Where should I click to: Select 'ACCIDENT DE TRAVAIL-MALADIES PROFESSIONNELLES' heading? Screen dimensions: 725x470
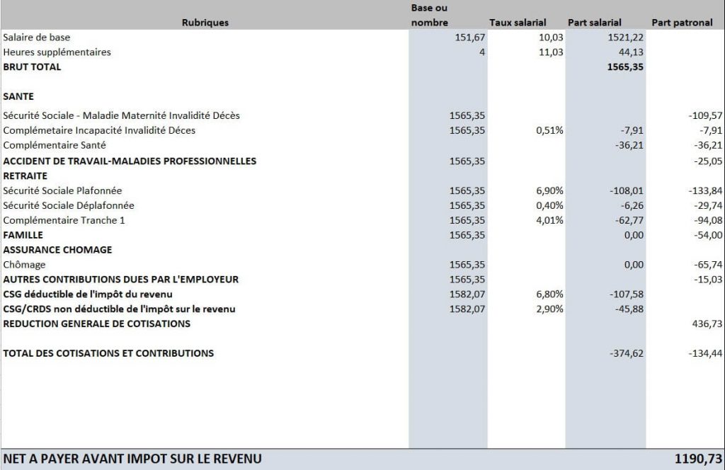click(130, 161)
